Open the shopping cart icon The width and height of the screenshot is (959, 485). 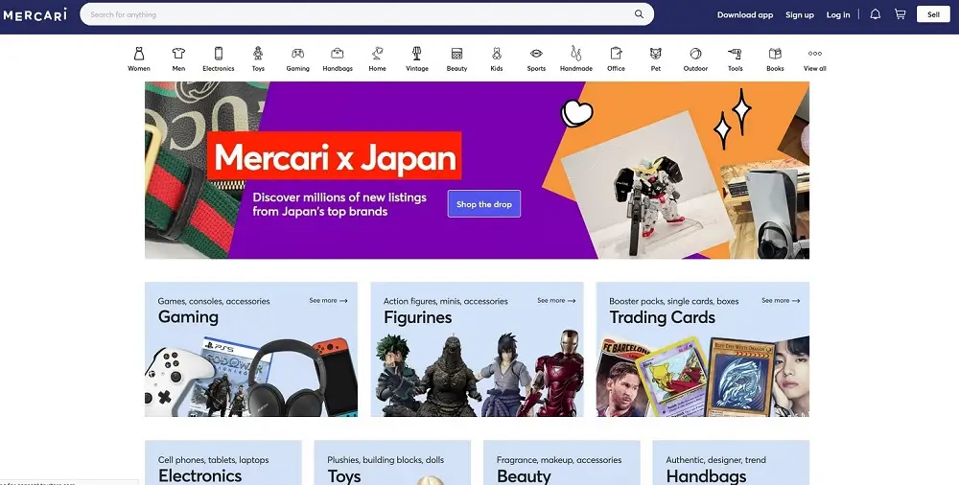point(900,14)
